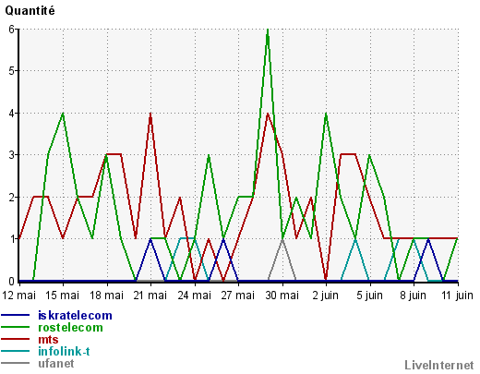Click the 11 juin date label
Image resolution: width=480 pixels, height=374 pixels.
tap(457, 296)
